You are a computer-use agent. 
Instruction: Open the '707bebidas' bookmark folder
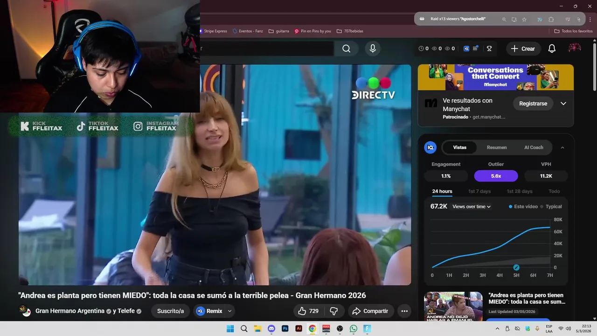pos(350,31)
